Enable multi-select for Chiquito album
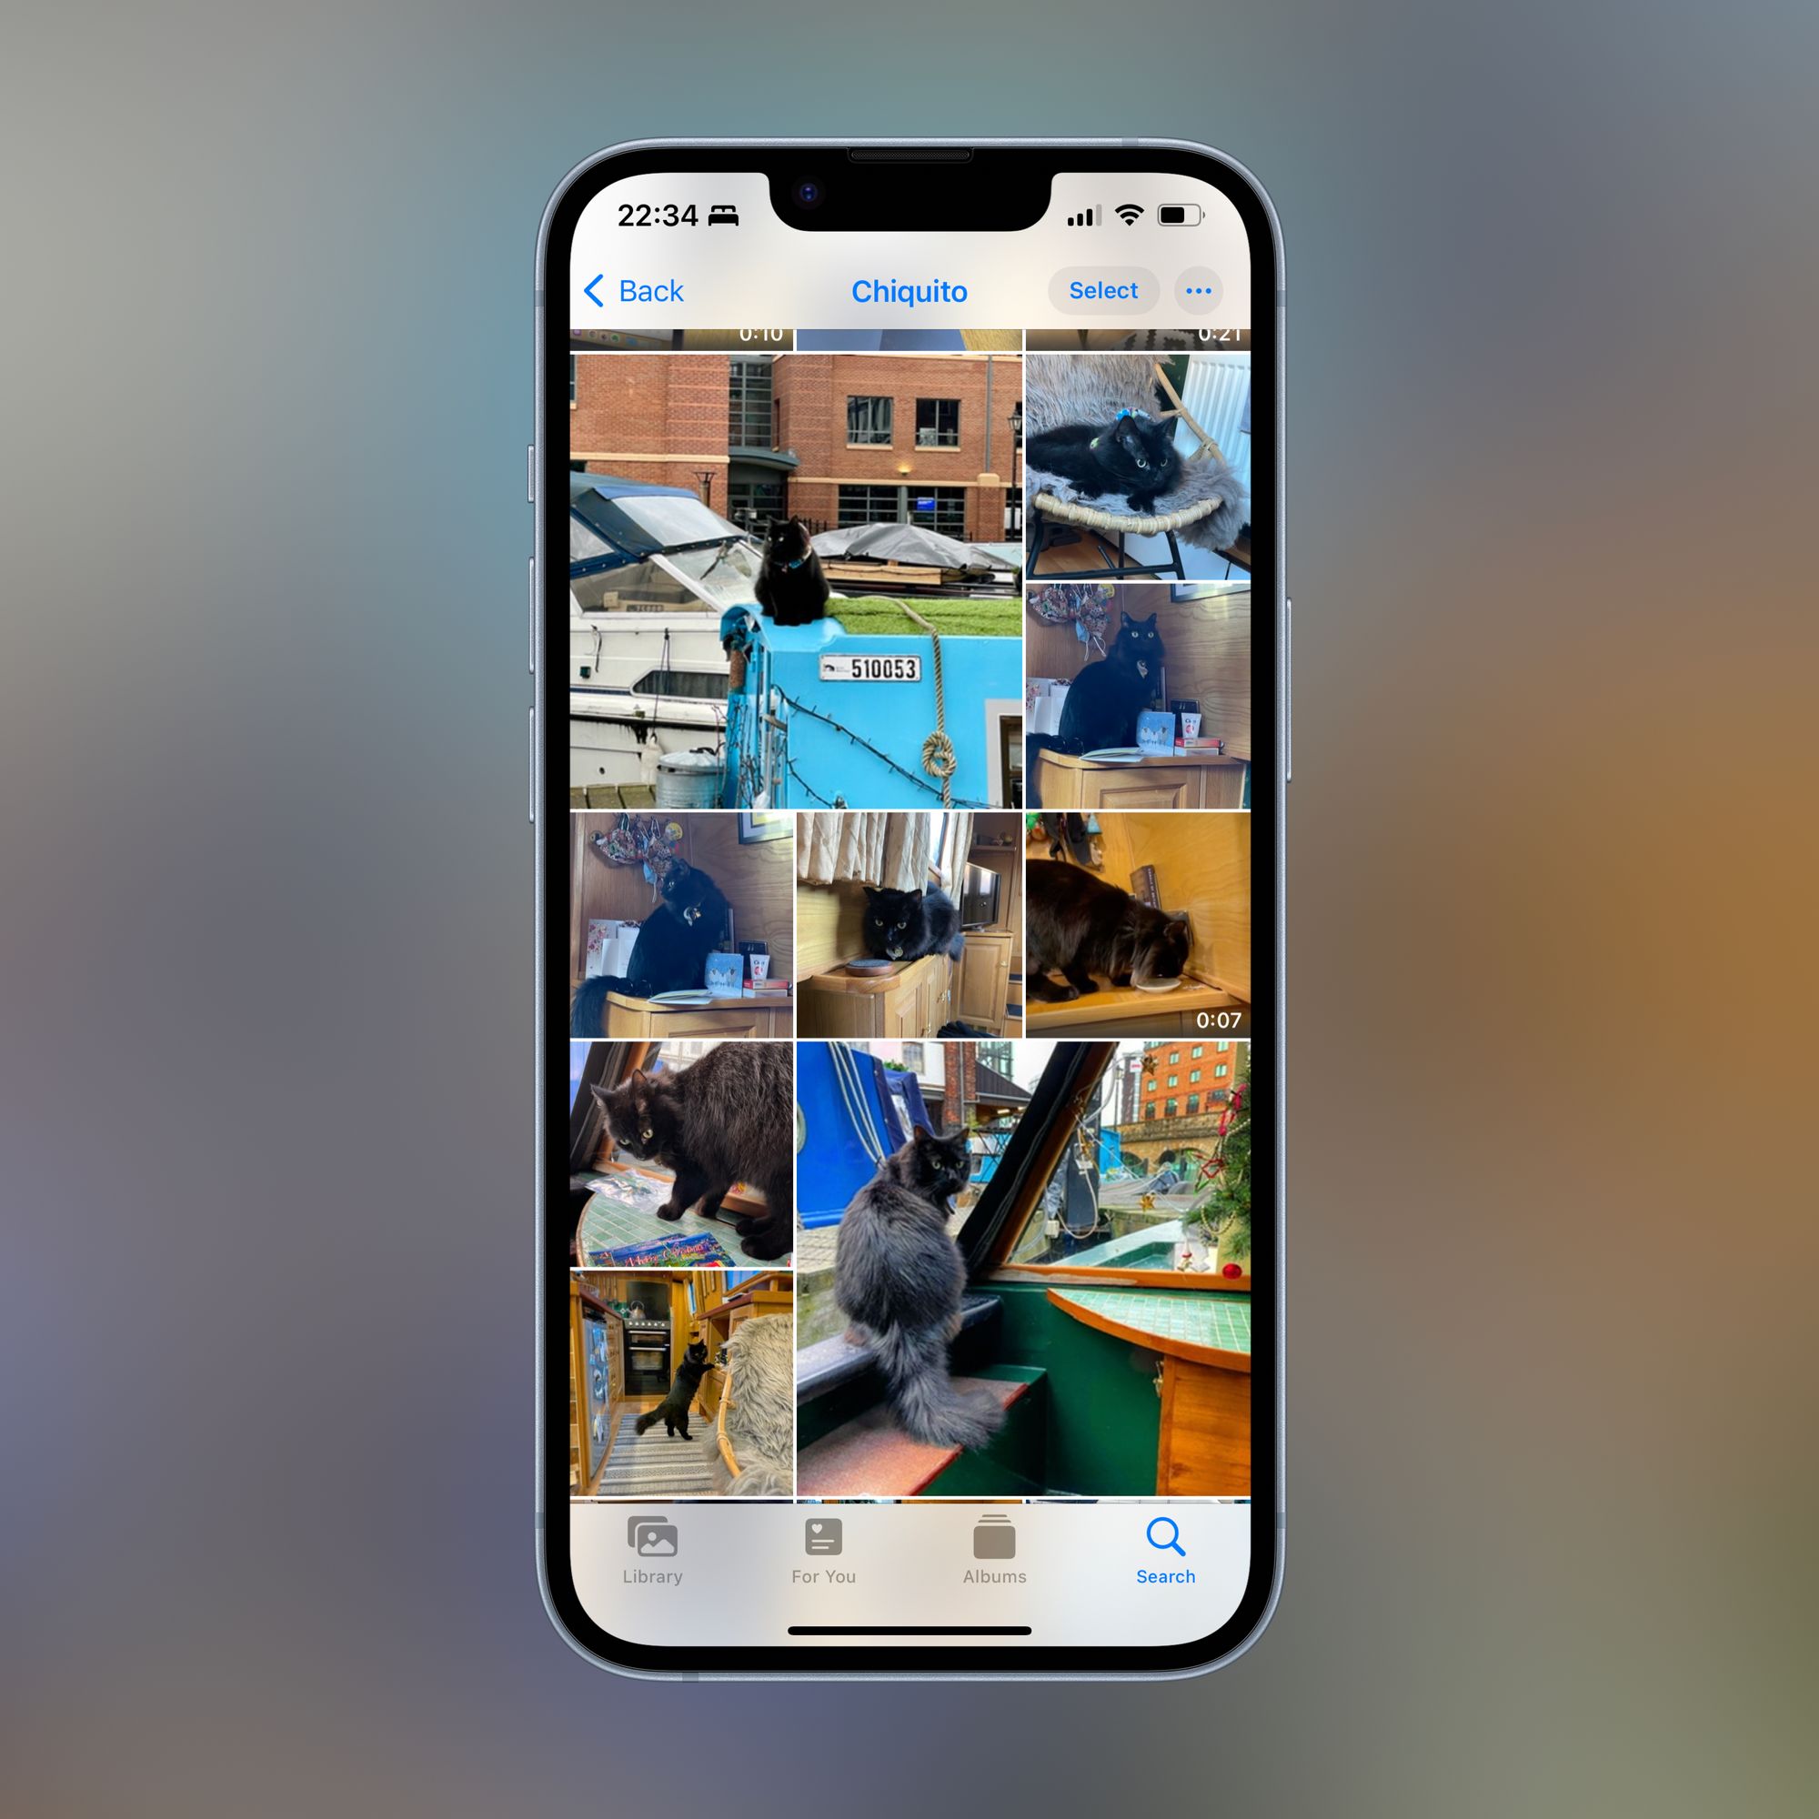This screenshot has width=1819, height=1819. click(x=1101, y=292)
